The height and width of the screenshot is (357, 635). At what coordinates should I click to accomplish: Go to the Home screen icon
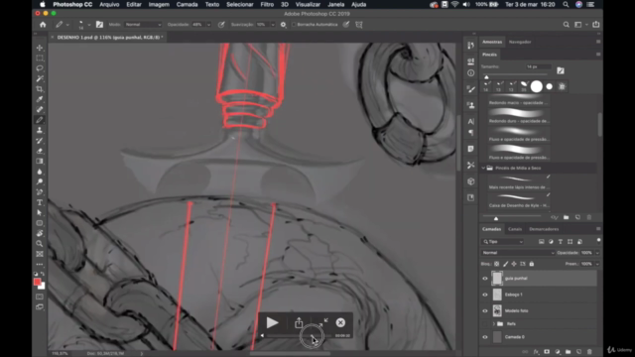tap(43, 25)
